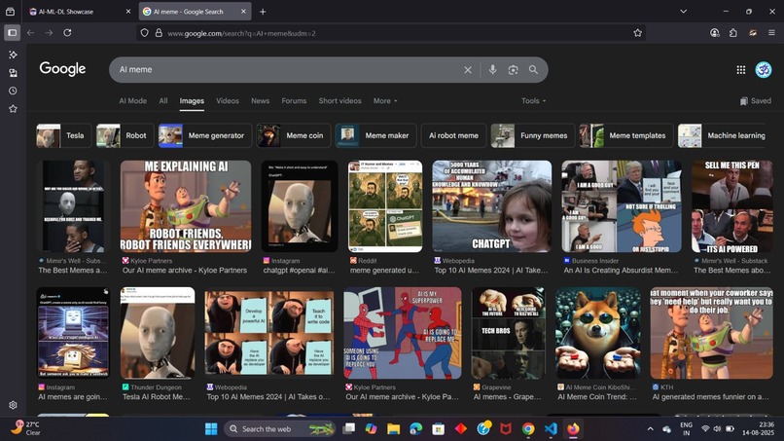Launch Visual Studio Code from taskbar
Image resolution: width=784 pixels, height=441 pixels.
[551, 429]
